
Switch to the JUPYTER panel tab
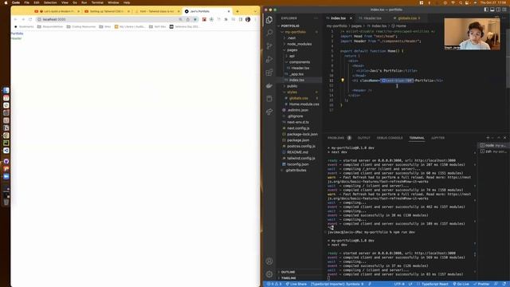click(437, 138)
